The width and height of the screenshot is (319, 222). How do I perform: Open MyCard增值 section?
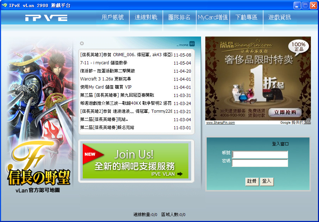(x=213, y=17)
